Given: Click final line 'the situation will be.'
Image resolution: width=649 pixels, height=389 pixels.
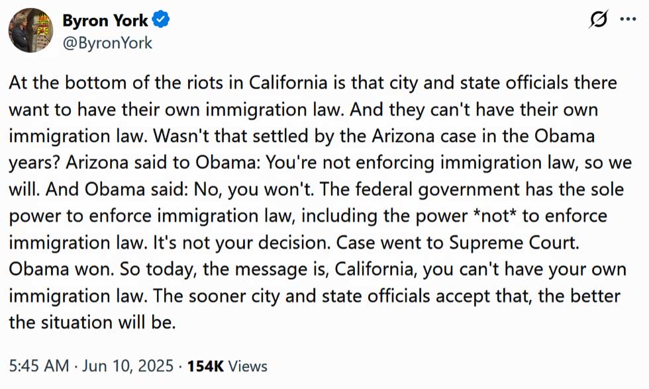Looking at the screenshot, I should [92, 322].
